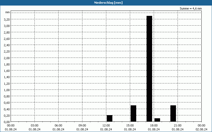Viewport: 212px width, 132px height.
Task: Click the 2,40 y-axis value
Action: 7,45
